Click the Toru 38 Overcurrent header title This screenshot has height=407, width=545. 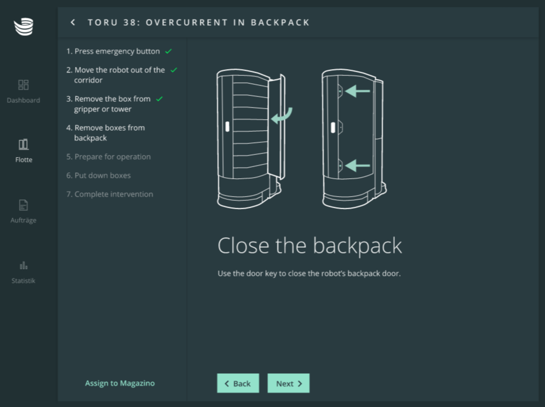click(x=199, y=22)
